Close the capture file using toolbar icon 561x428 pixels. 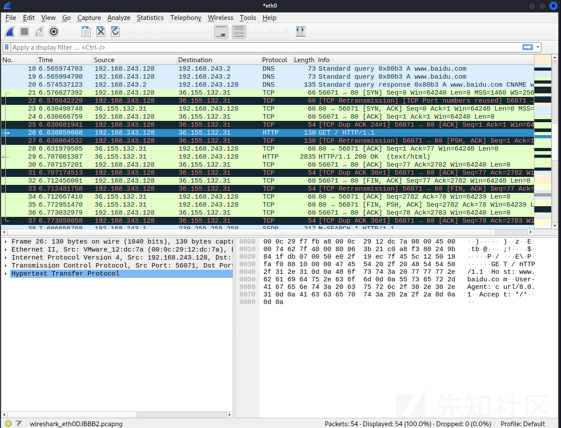(x=101, y=32)
